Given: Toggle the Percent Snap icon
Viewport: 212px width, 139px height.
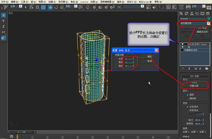Looking at the screenshot, I should click(x=107, y=7).
